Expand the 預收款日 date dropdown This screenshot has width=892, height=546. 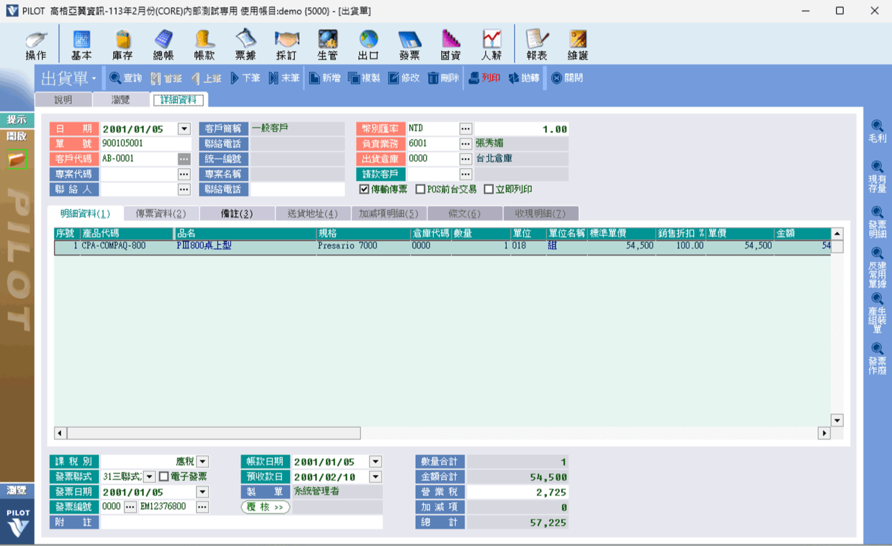tap(376, 477)
